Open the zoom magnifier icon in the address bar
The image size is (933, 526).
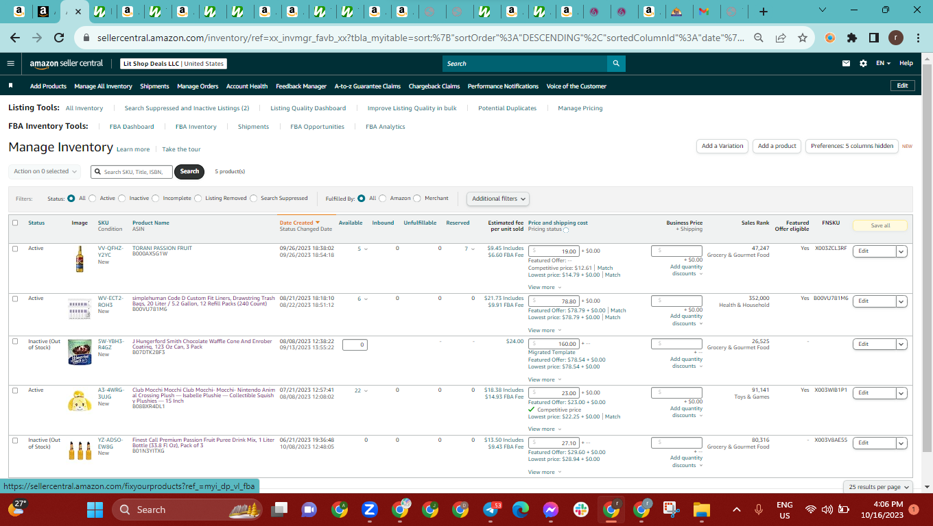(x=759, y=38)
